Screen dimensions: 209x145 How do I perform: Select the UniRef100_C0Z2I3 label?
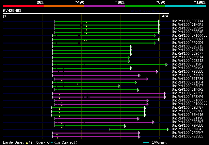point(187,61)
